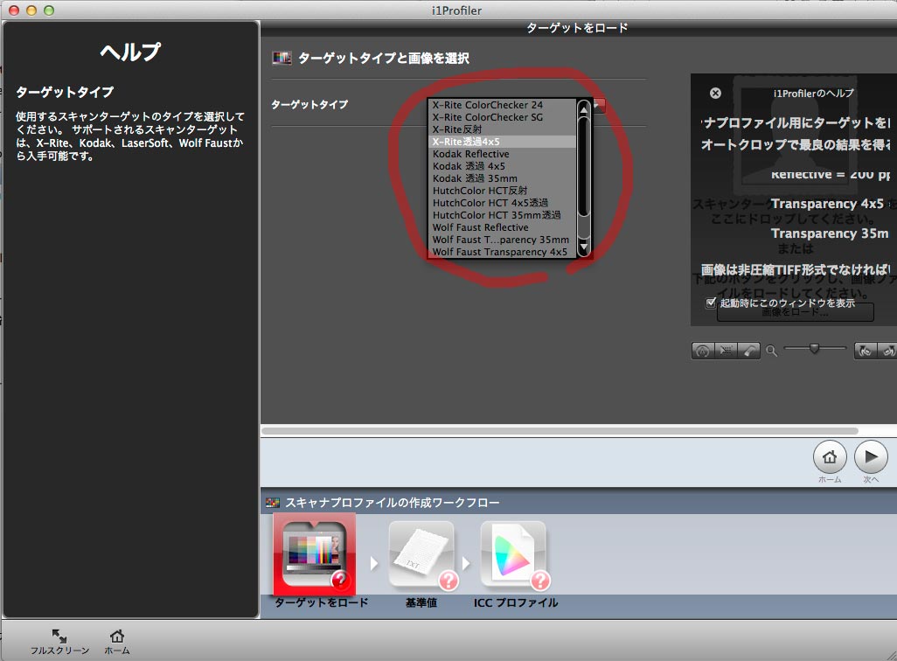This screenshot has width=897, height=661.
Task: Click the arrow-and-grid tool icon below the preview
Action: [726, 351]
